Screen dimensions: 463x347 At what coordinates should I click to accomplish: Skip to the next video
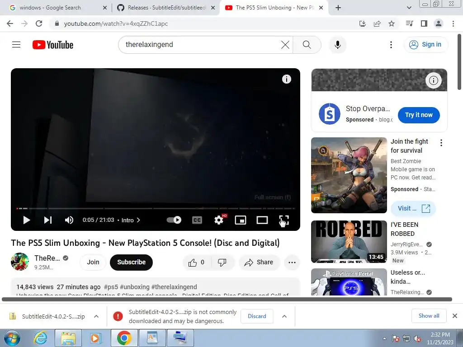pos(48,220)
